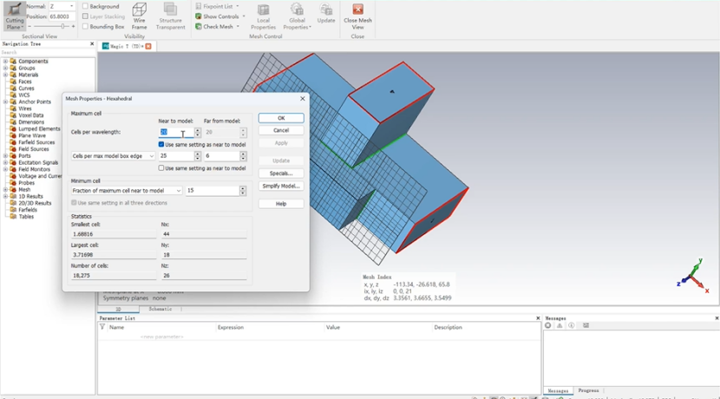Click the Close Mesh View icon
The width and height of the screenshot is (720, 399).
(x=357, y=15)
